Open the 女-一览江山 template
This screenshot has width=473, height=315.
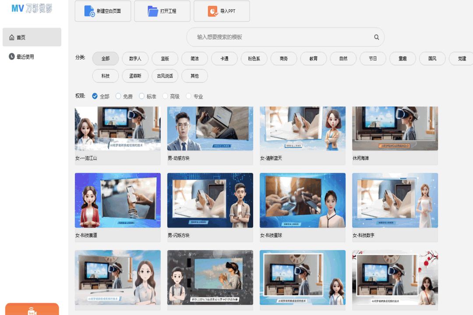tap(117, 128)
